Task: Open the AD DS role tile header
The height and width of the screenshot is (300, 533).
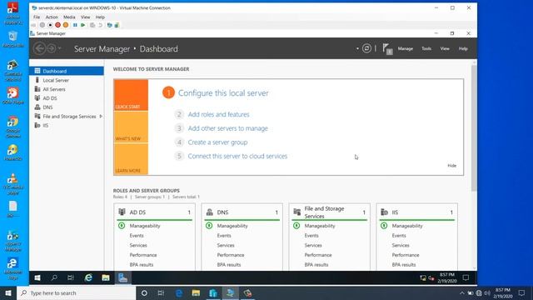Action: [155, 212]
